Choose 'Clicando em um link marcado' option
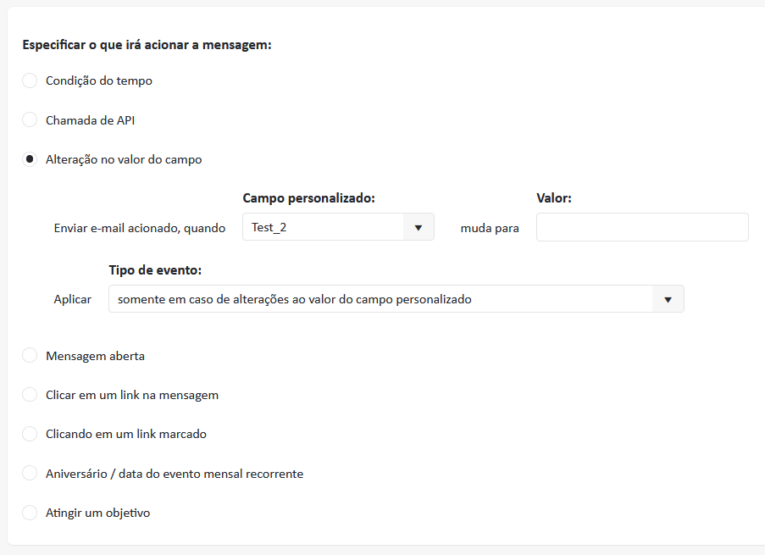 pyautogui.click(x=30, y=434)
